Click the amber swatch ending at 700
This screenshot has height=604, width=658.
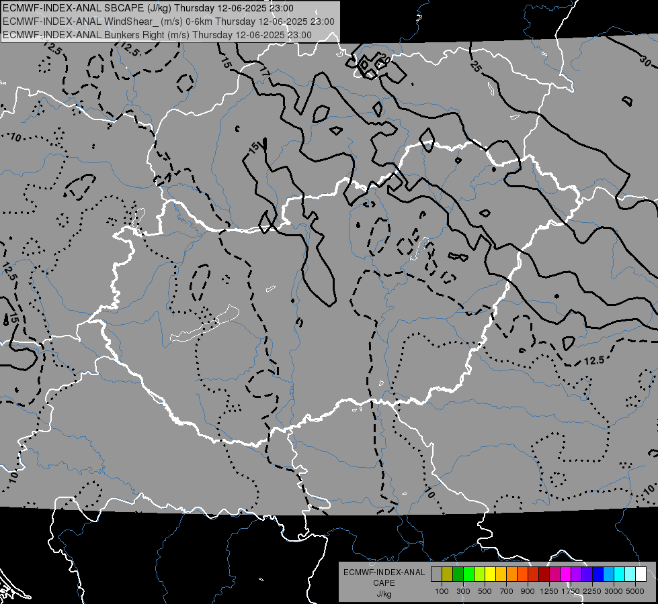[501, 574]
